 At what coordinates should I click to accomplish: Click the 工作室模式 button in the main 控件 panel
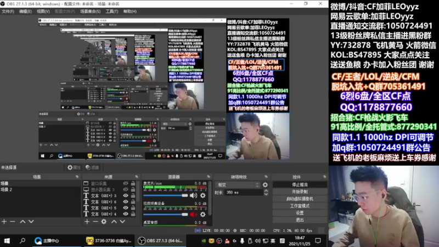[300, 206]
